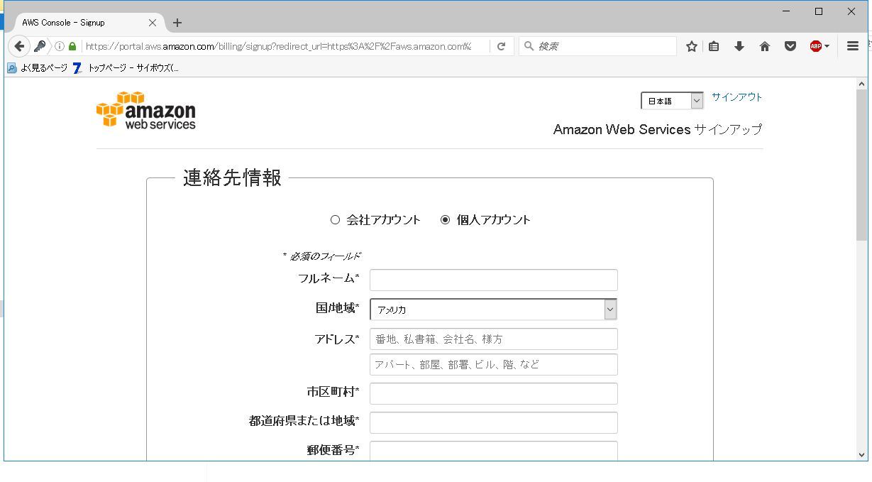Click the Amazon Web Services logo
The height and width of the screenshot is (482, 872).
(x=146, y=110)
